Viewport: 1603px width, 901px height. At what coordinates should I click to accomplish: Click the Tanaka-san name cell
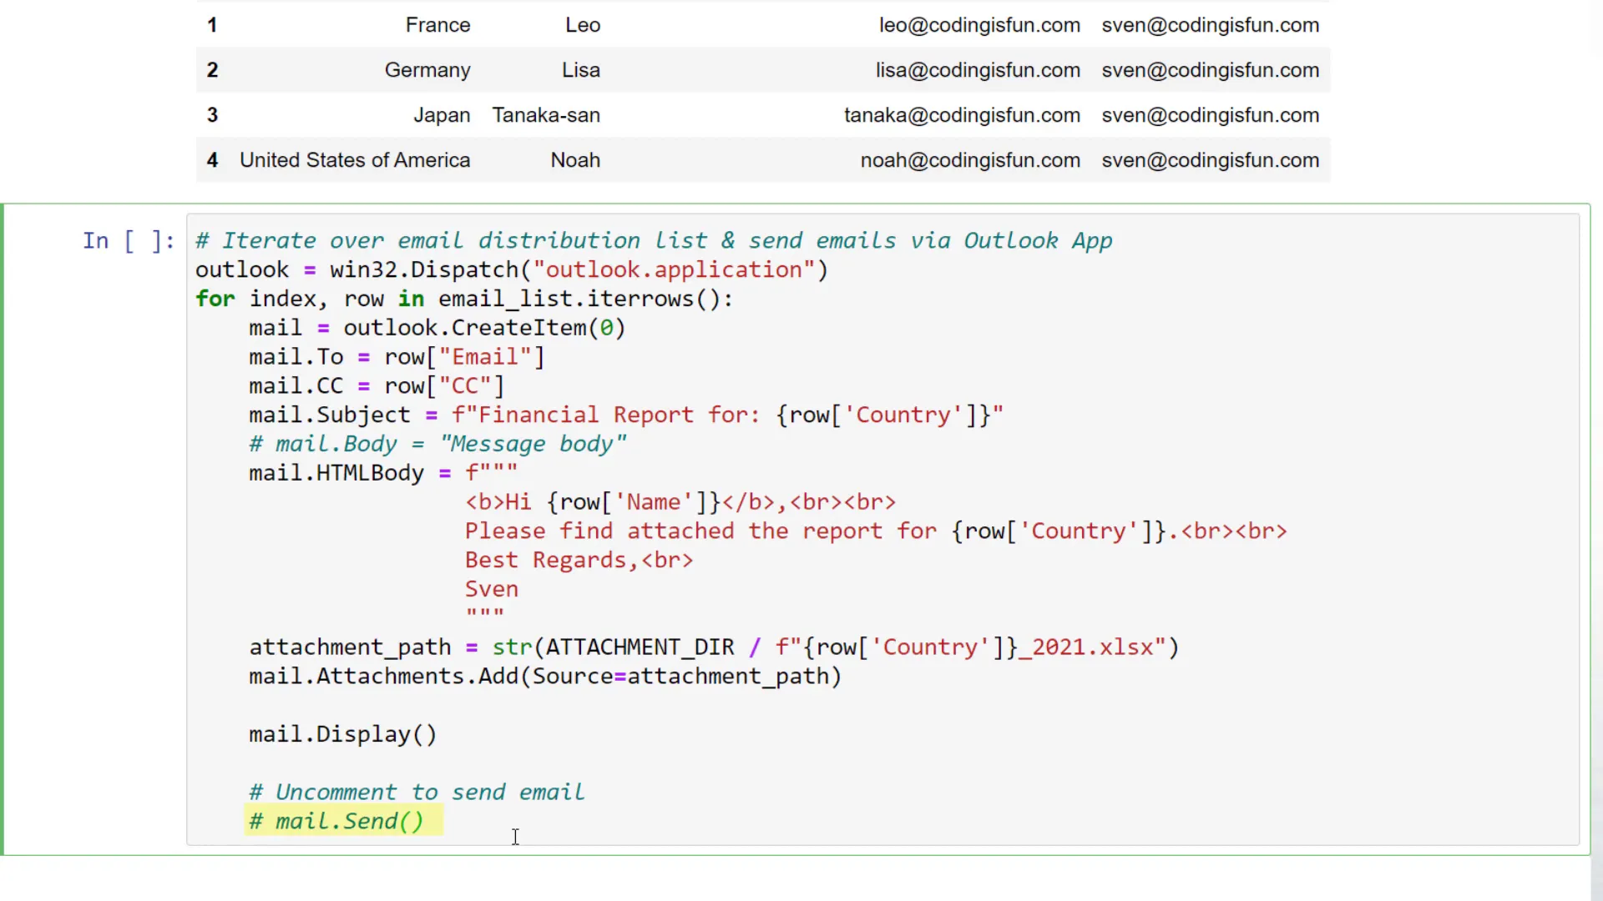pos(545,115)
